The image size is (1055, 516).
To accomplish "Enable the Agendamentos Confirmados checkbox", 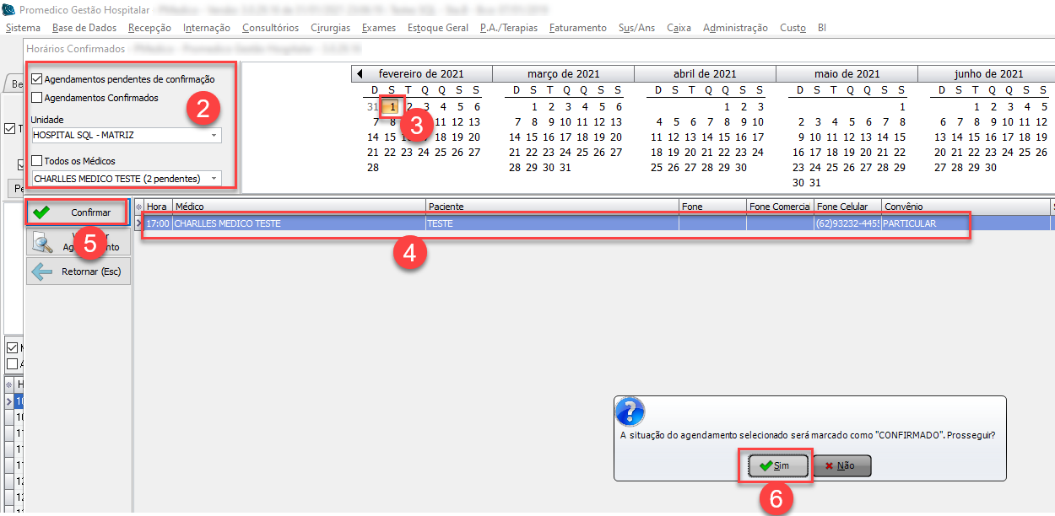I will tap(37, 98).
